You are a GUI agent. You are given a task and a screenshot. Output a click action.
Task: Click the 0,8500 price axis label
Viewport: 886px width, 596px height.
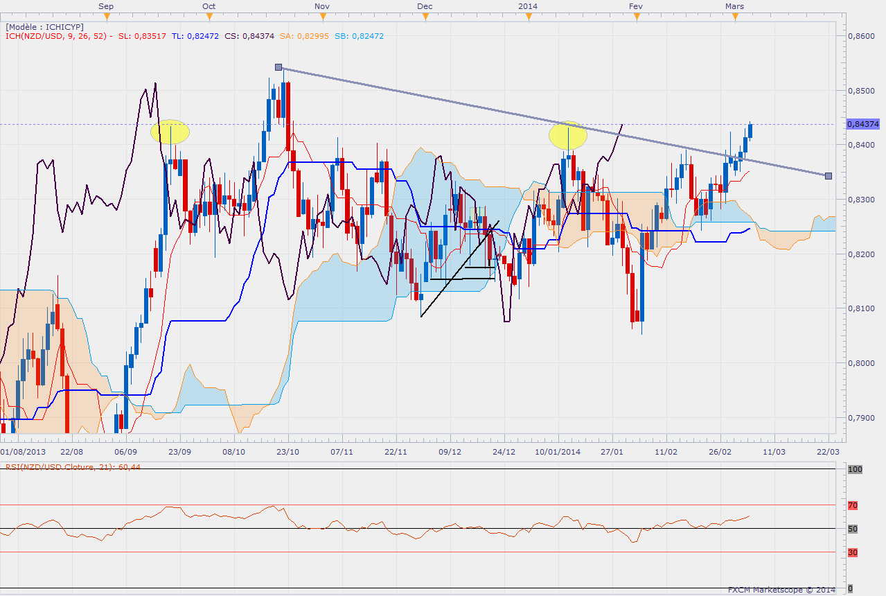[860, 90]
